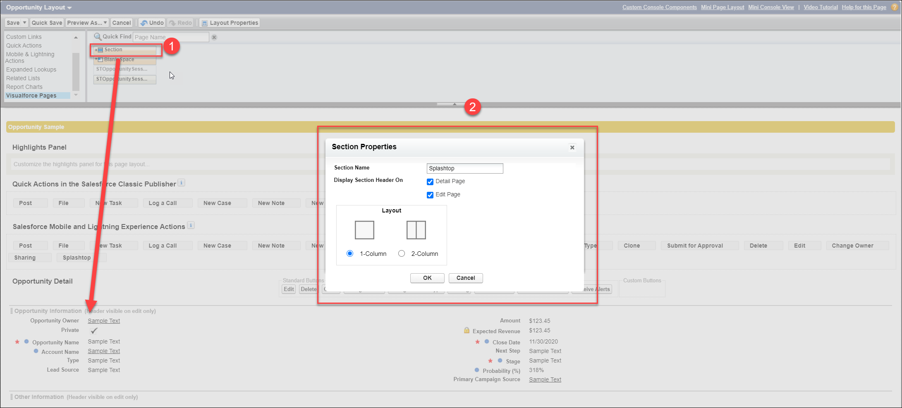The height and width of the screenshot is (408, 902).
Task: Click the Highlights Panel customize area
Action: [450, 164]
